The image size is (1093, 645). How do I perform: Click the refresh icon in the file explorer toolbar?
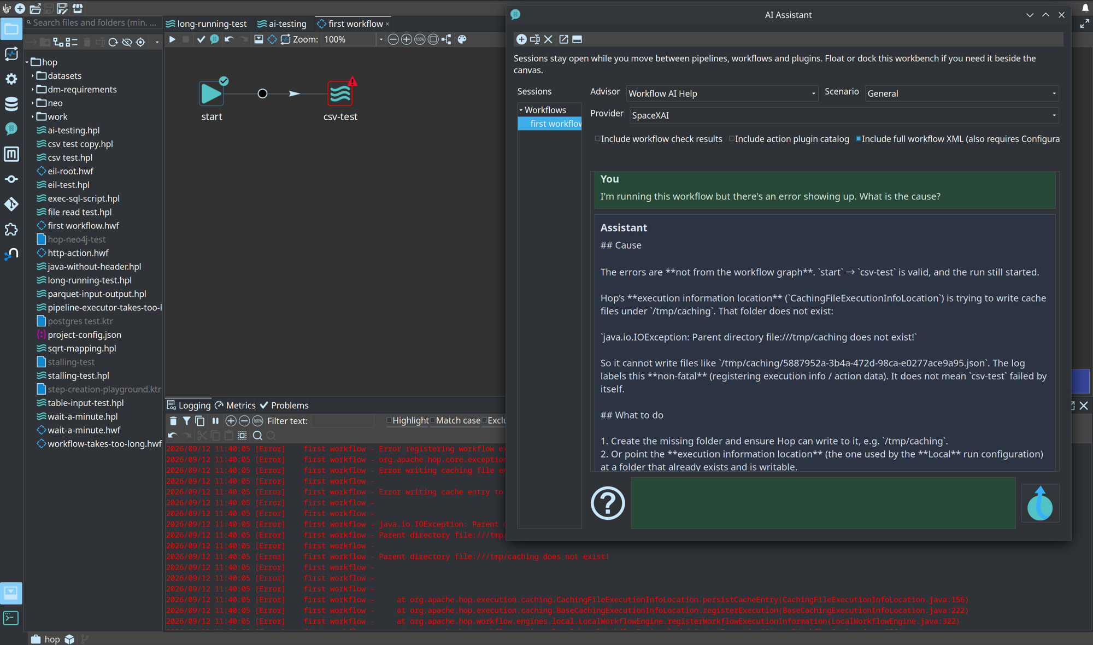pyautogui.click(x=113, y=42)
